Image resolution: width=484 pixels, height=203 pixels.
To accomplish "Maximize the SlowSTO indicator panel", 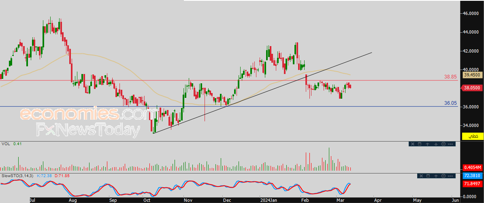I will coord(428,176).
